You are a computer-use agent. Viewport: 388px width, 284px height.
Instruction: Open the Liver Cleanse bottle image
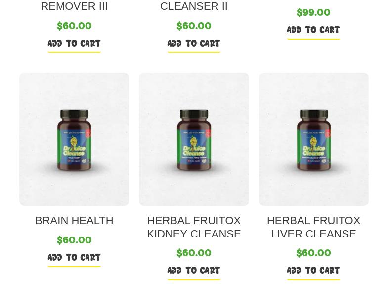(x=314, y=139)
